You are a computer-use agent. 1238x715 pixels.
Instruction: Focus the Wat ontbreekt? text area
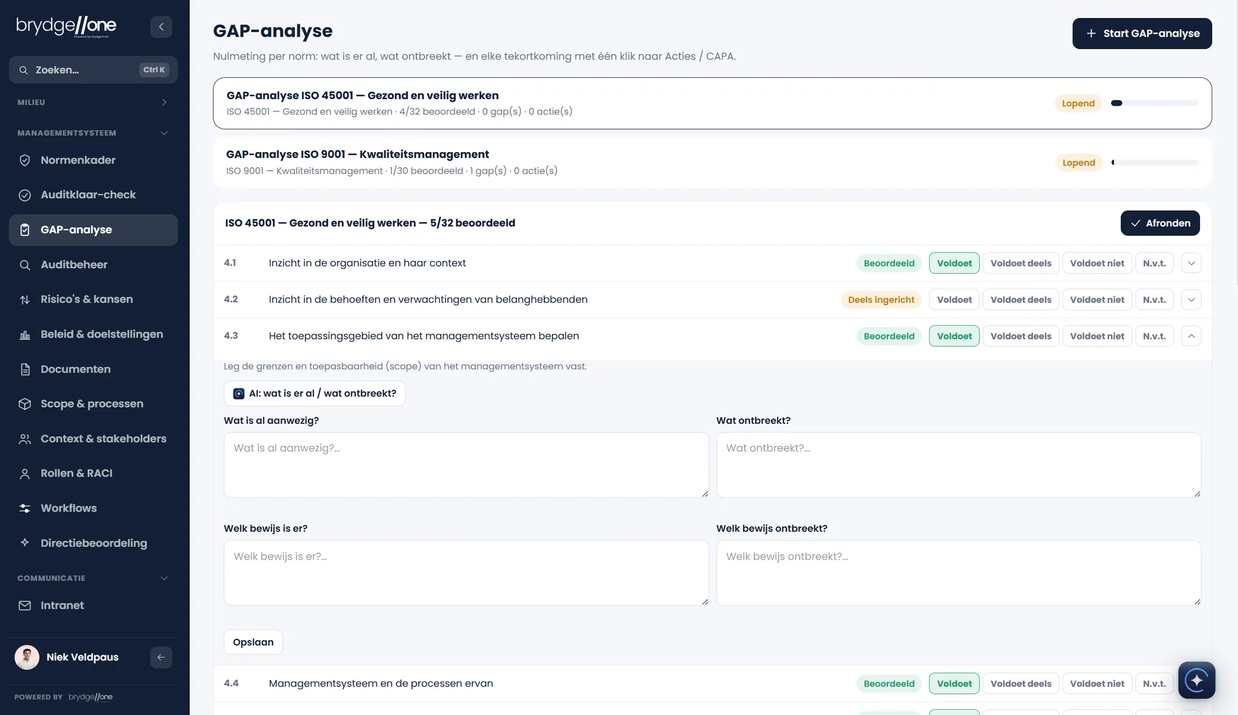tap(958, 464)
